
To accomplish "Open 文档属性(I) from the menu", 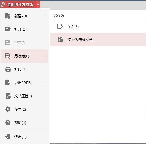I will coord(25,96).
